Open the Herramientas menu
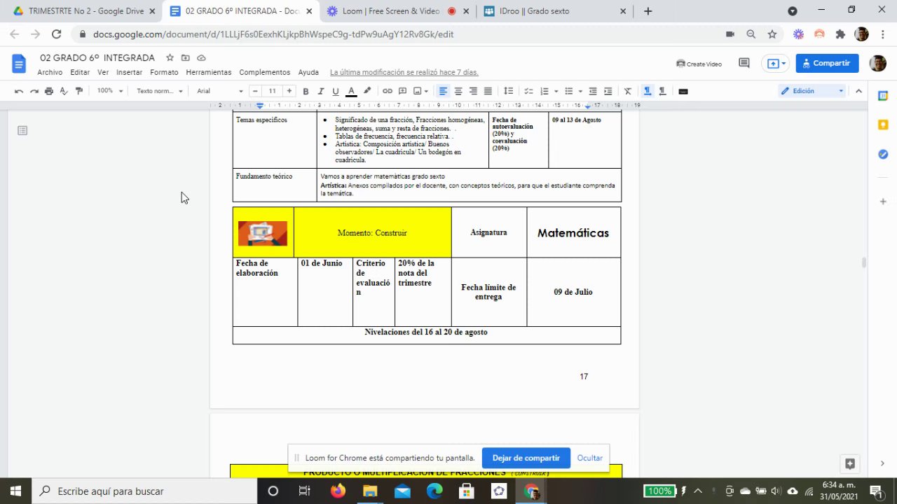The width and height of the screenshot is (897, 504). click(209, 72)
